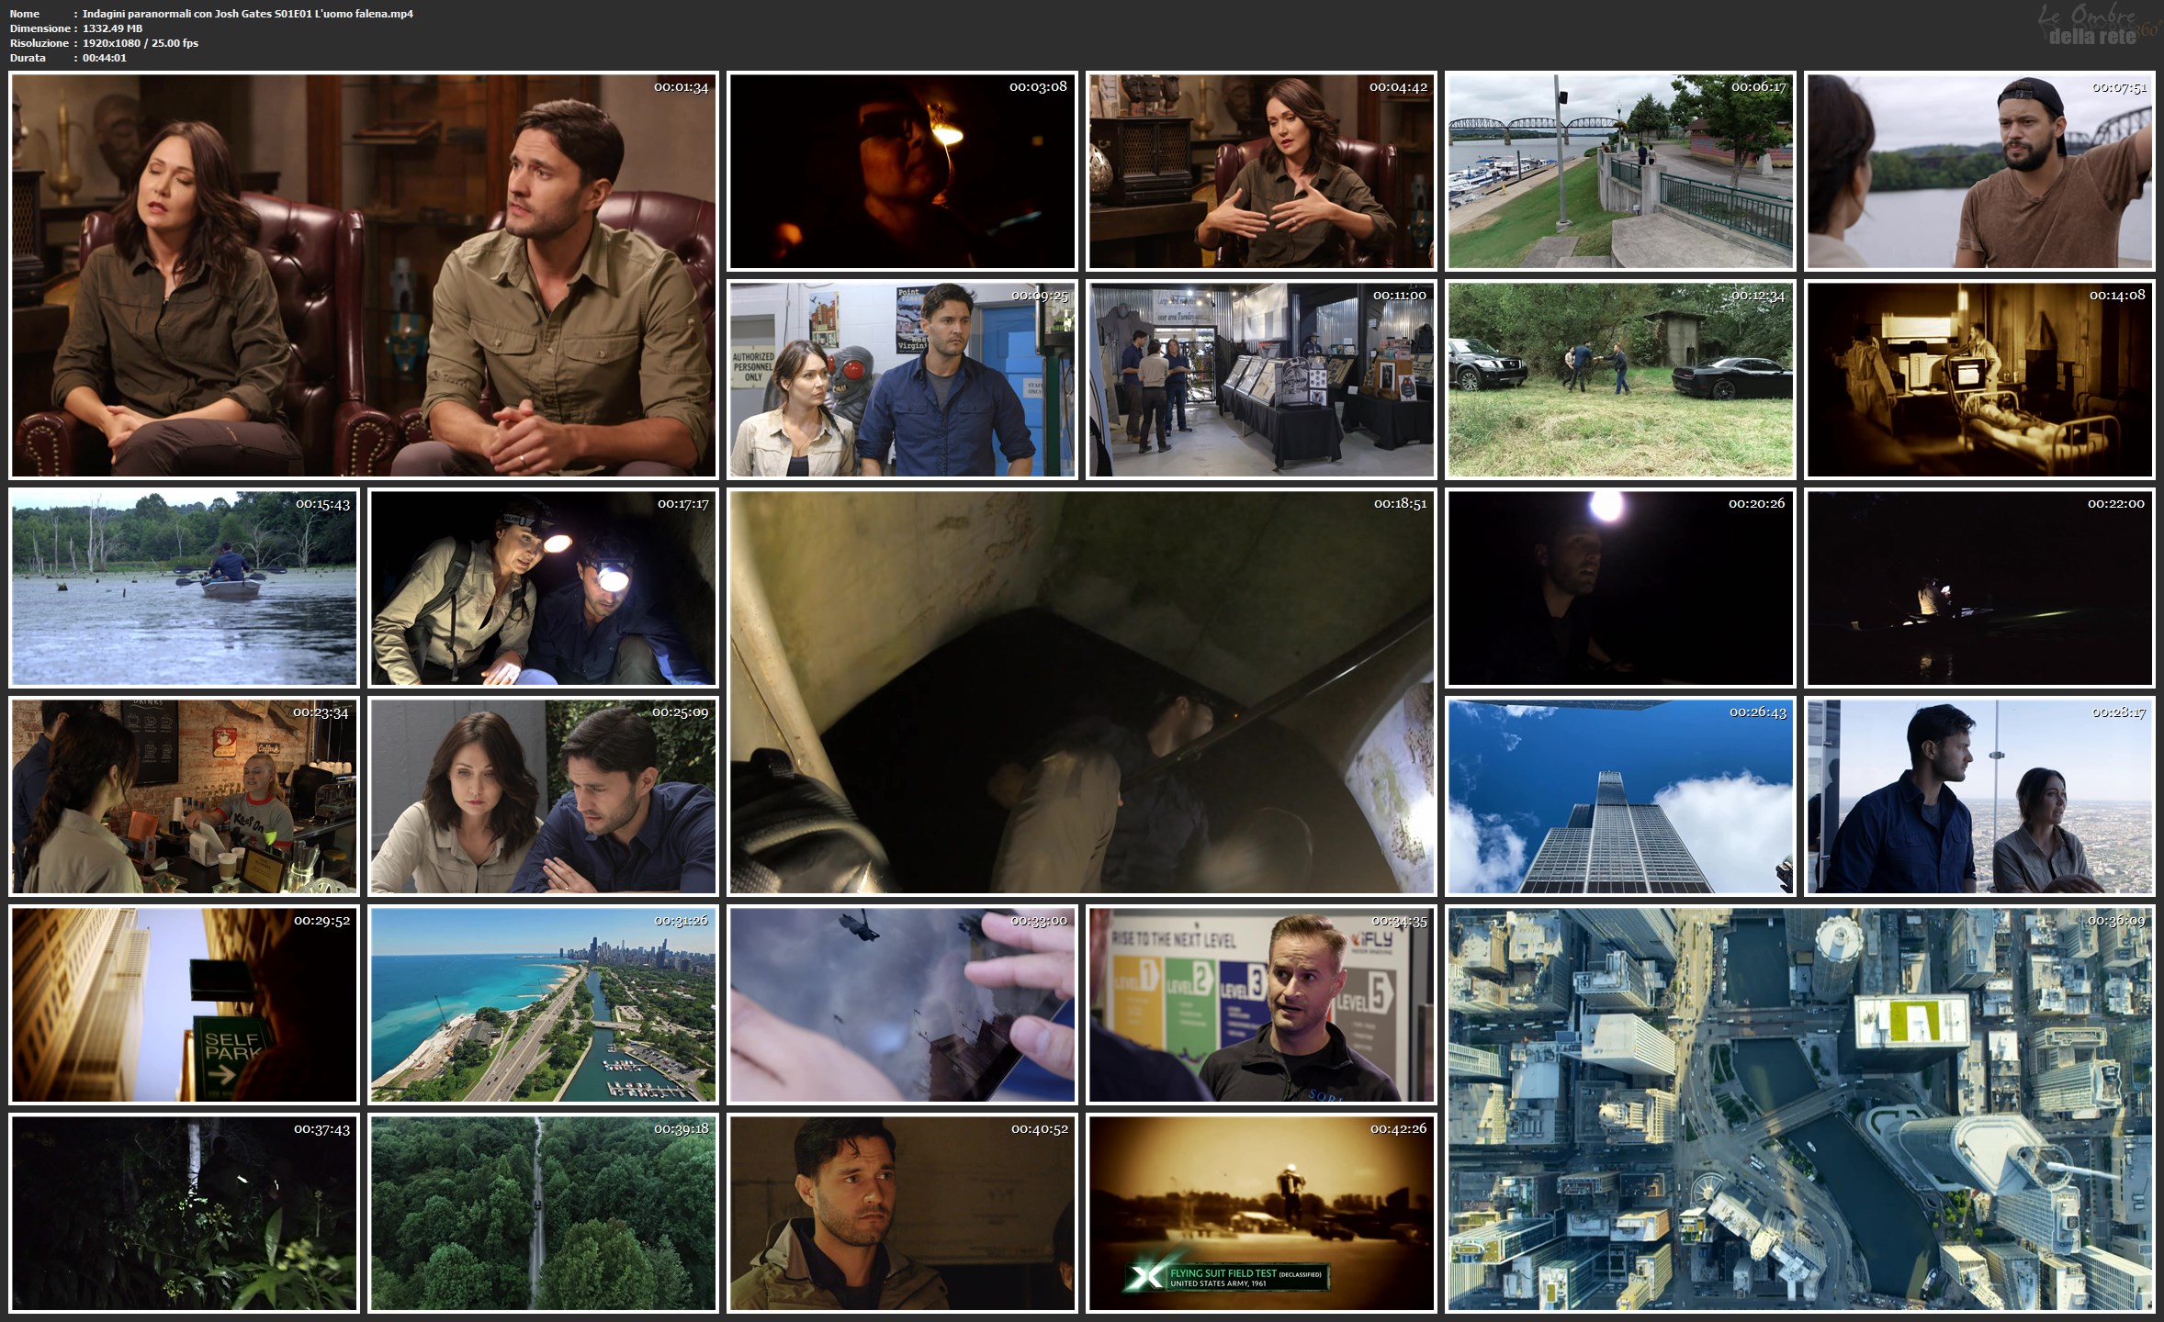
Task: Click the coffee shop frame at 00:23:34
Action: (x=184, y=797)
